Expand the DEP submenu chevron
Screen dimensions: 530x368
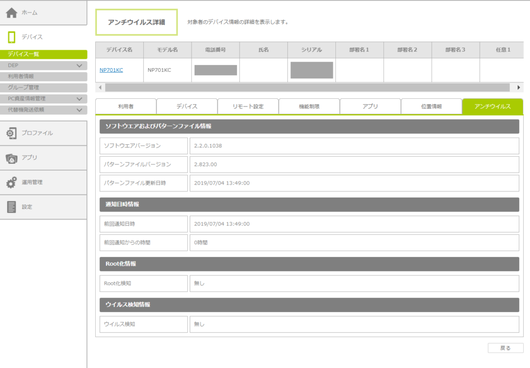pos(79,66)
